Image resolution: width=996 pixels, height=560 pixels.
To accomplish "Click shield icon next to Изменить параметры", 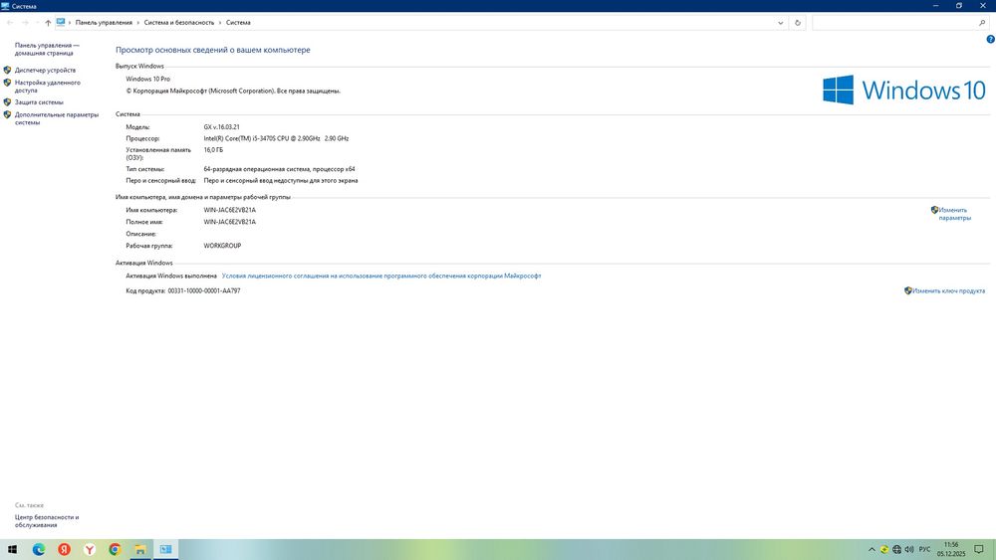I will [x=934, y=209].
